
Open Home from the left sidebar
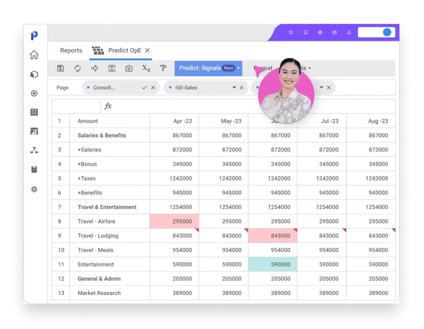coord(34,55)
